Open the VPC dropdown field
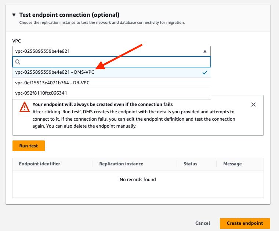Viewport: 279px width, 231px height. (x=112, y=51)
